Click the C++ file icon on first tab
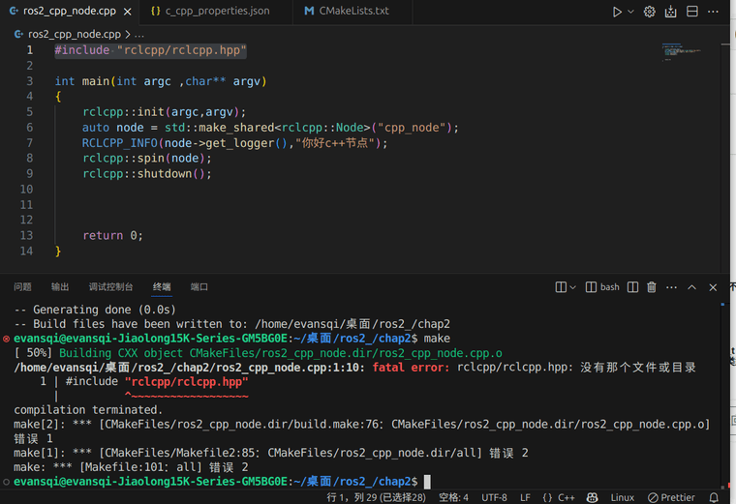736x504 pixels. 14,12
